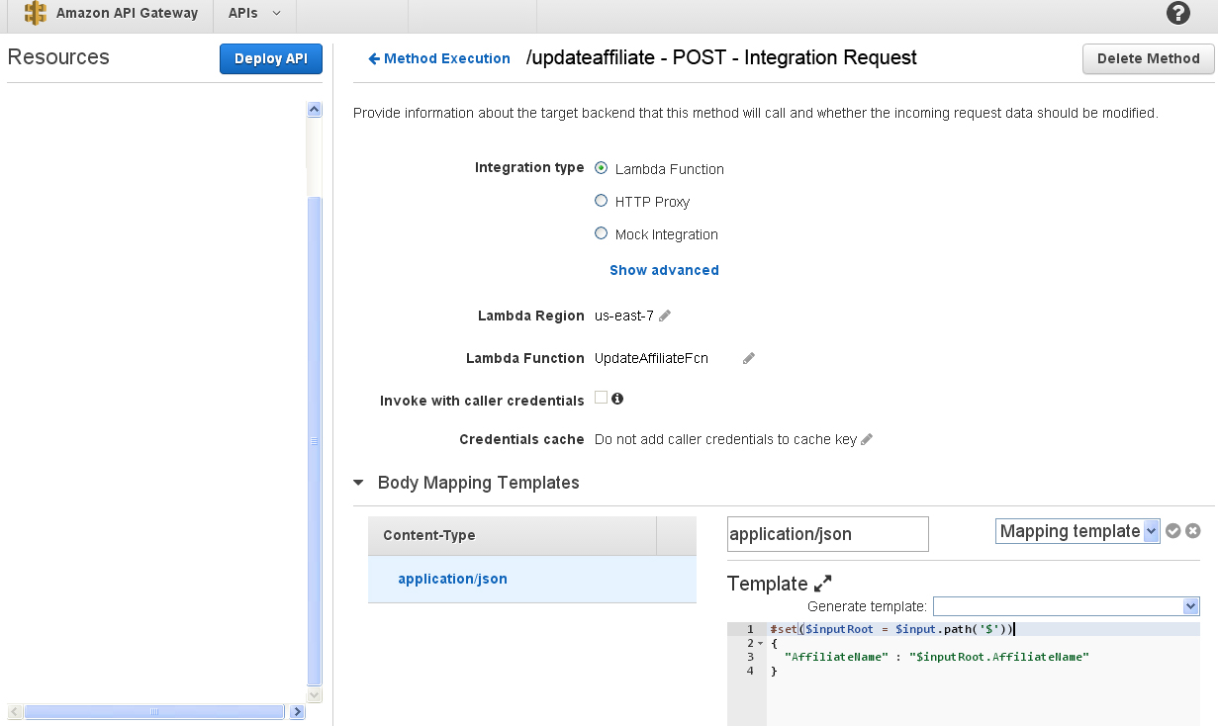The image size is (1218, 726).
Task: Fold code at line 2 arrow
Action: coord(761,644)
